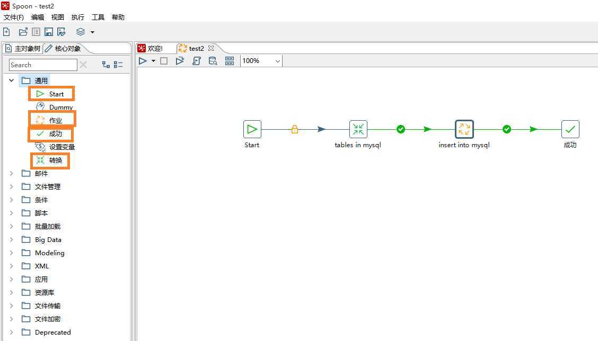598x341 pixels.
Task: Expand the 批量加载 folder
Action: click(12, 226)
